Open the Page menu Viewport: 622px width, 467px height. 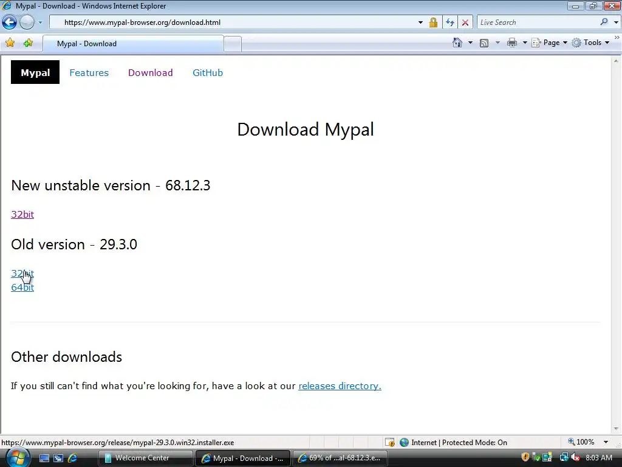(x=549, y=43)
